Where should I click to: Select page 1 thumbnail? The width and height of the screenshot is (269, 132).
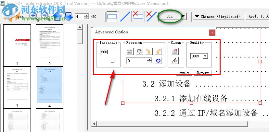(17, 45)
